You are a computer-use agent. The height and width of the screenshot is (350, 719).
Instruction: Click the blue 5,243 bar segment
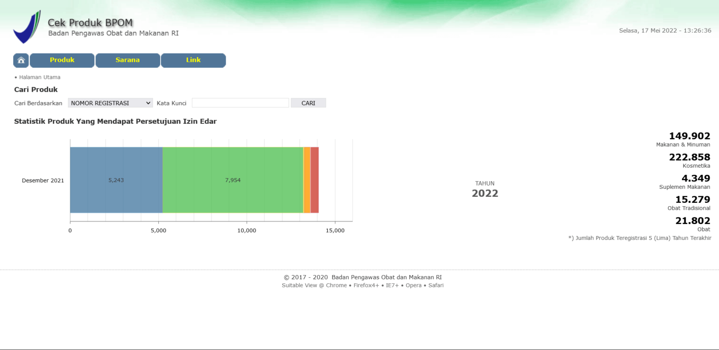pyautogui.click(x=116, y=180)
